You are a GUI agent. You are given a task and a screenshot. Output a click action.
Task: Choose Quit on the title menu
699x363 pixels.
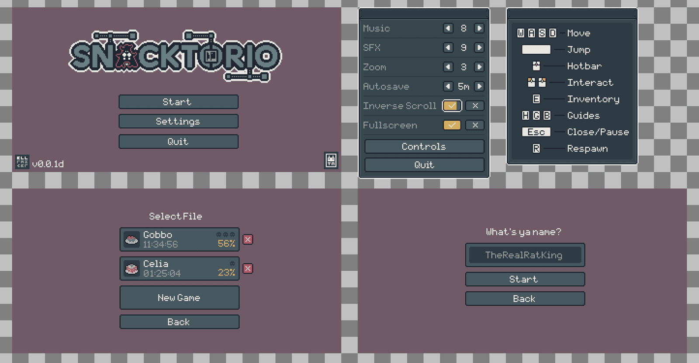[x=178, y=142]
